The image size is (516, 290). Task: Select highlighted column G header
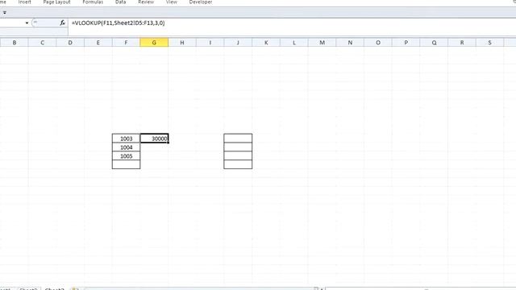[154, 43]
